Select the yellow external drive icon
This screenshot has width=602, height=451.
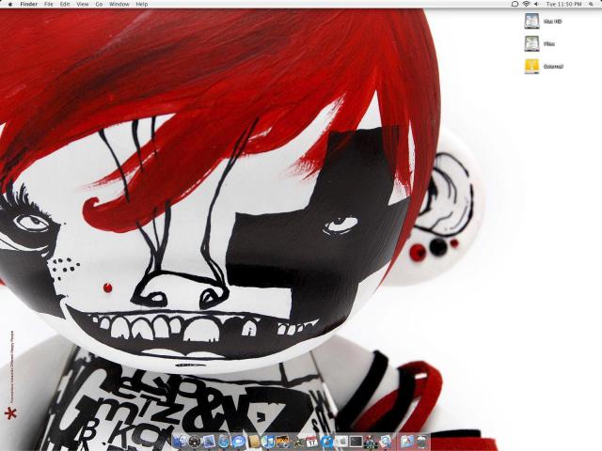click(x=531, y=66)
